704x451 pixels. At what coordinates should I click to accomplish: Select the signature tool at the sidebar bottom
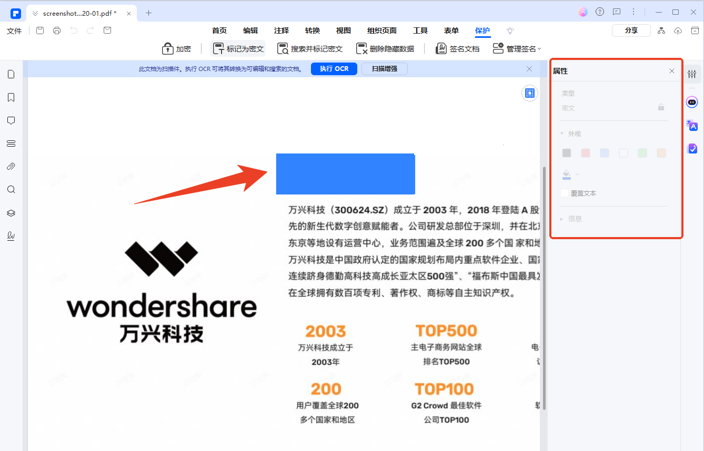click(11, 236)
